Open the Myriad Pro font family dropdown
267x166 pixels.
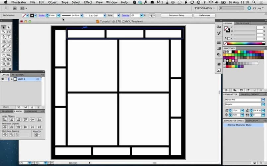click(x=263, y=100)
